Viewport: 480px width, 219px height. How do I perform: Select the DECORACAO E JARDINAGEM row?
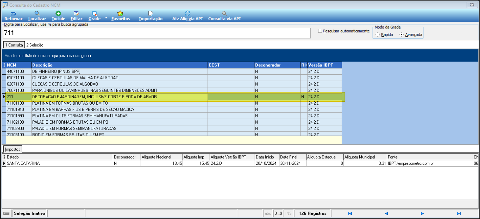coord(172,97)
